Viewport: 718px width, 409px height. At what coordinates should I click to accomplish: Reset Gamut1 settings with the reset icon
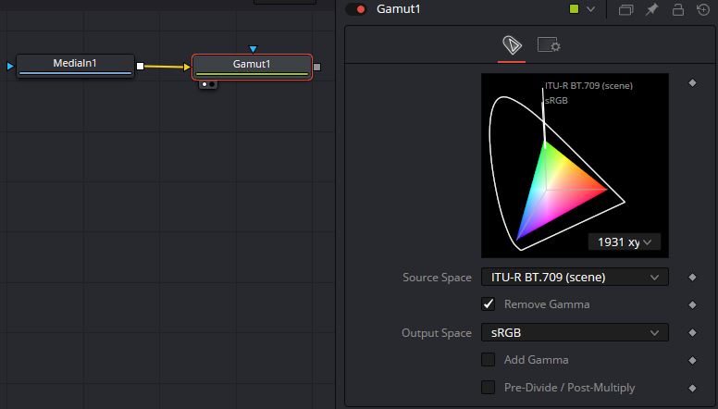[703, 9]
